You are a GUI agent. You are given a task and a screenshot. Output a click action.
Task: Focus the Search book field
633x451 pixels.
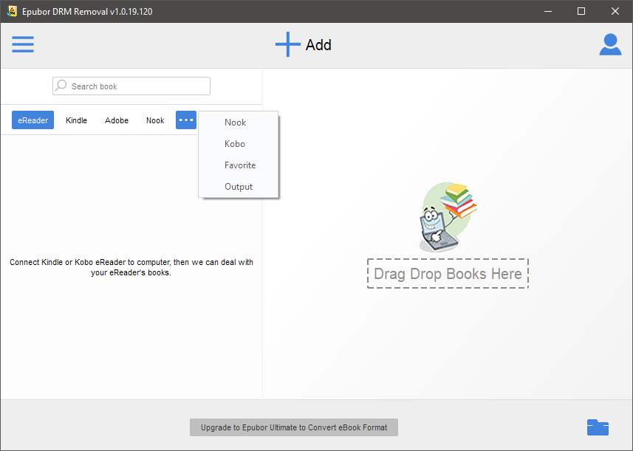131,86
